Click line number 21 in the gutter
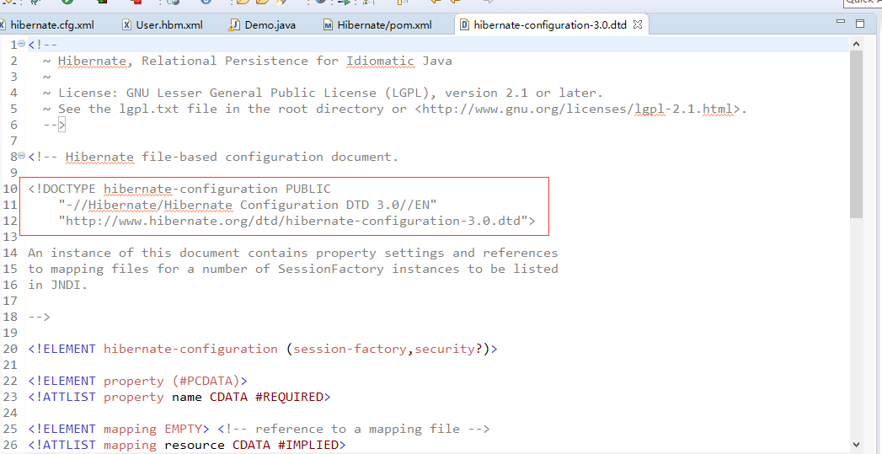Screen dimensions: 882x454 coord(10,365)
